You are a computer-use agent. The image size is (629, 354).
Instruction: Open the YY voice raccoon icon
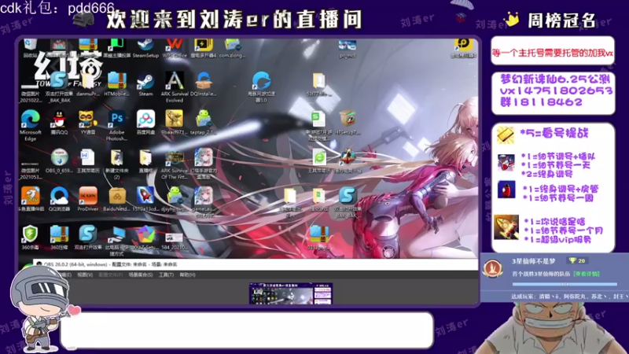88,123
